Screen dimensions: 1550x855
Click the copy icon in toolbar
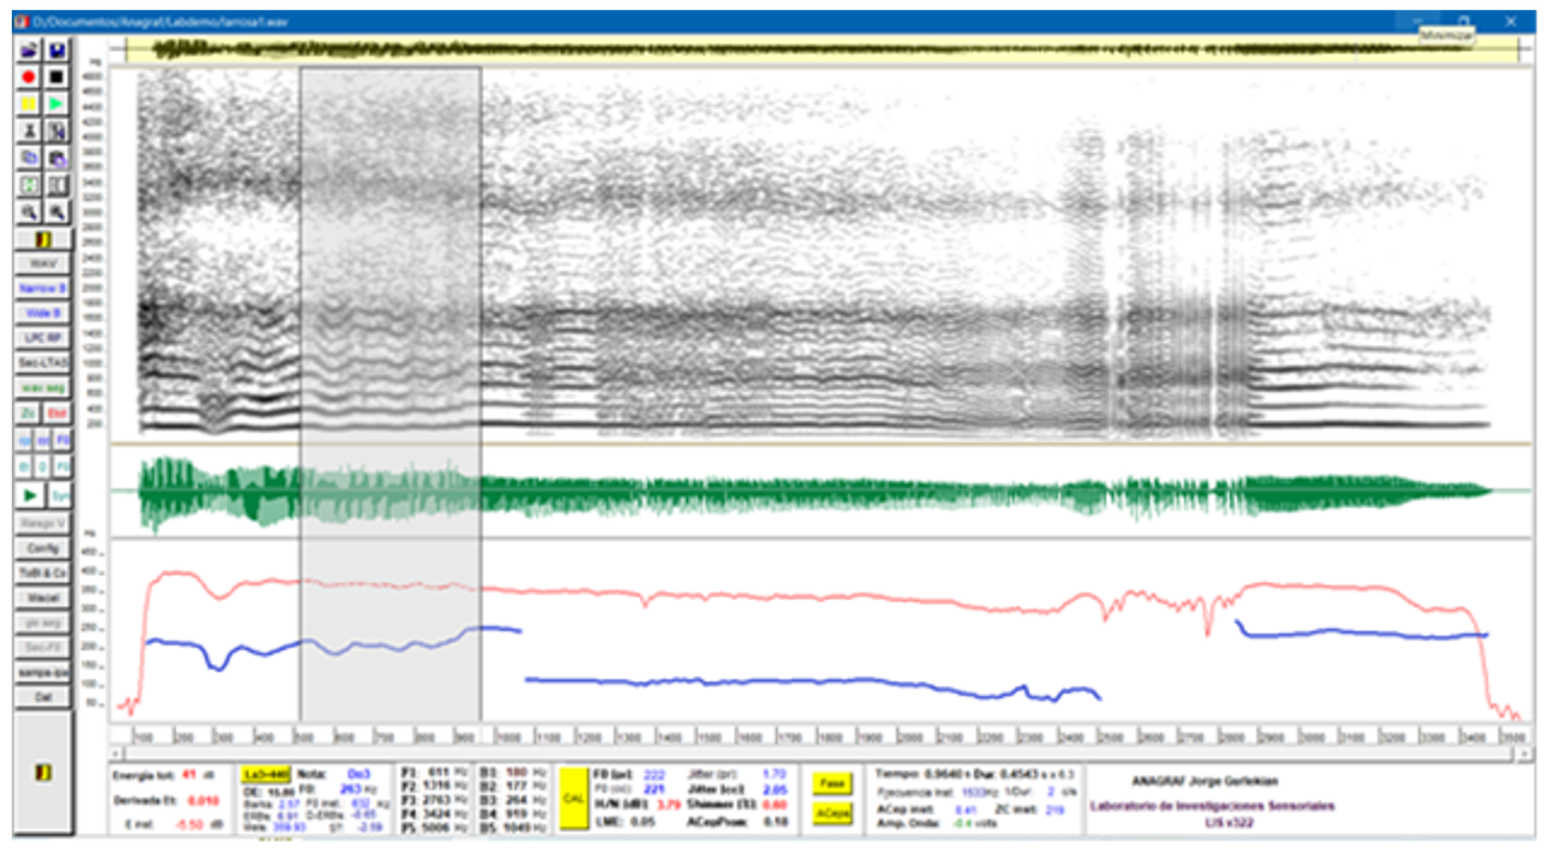pos(29,159)
